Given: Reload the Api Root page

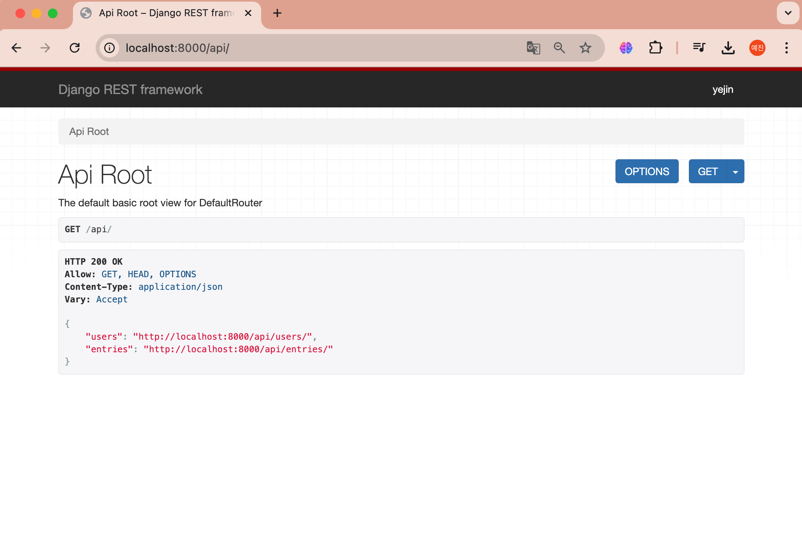Looking at the screenshot, I should (75, 48).
